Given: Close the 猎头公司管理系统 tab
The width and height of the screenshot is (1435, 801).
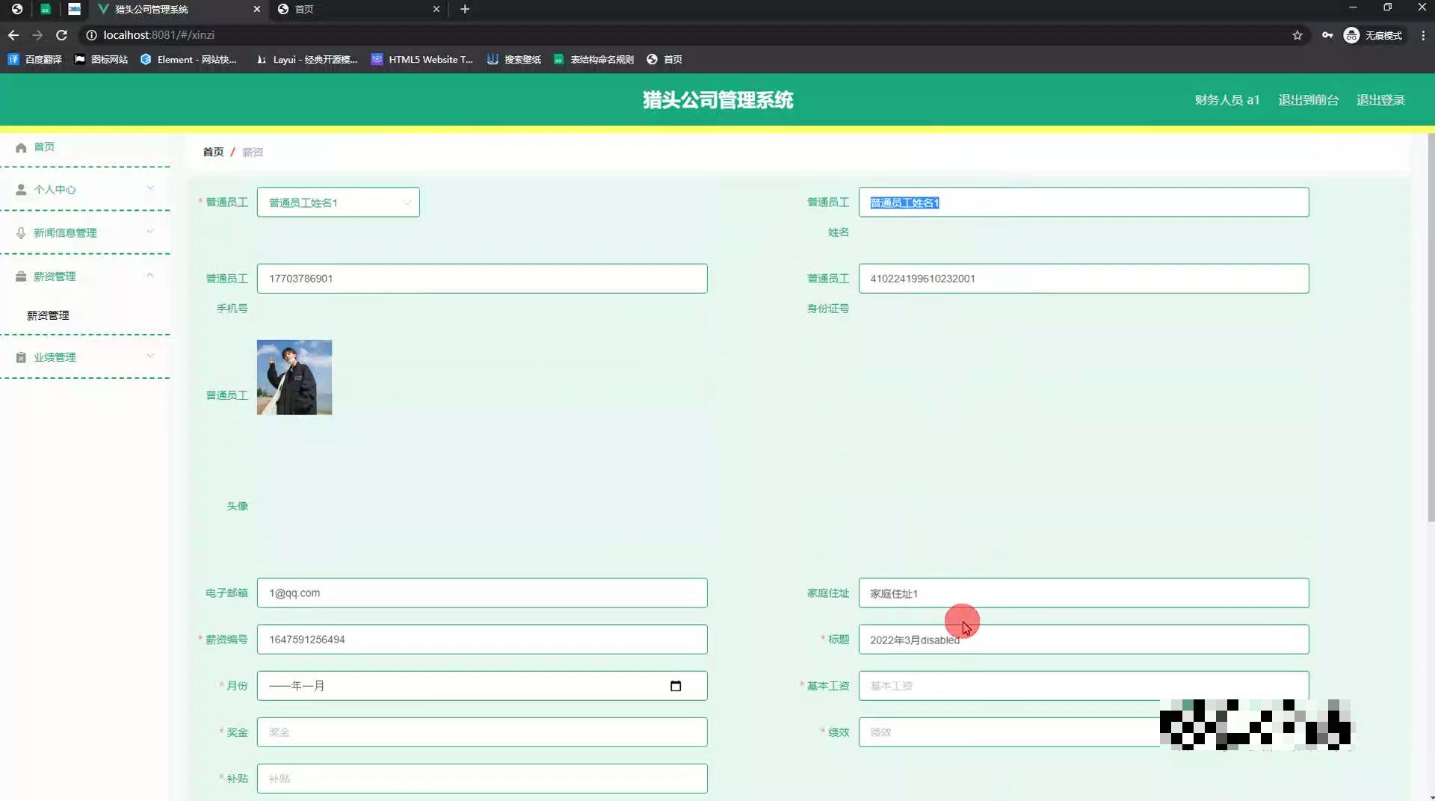Looking at the screenshot, I should (x=257, y=9).
